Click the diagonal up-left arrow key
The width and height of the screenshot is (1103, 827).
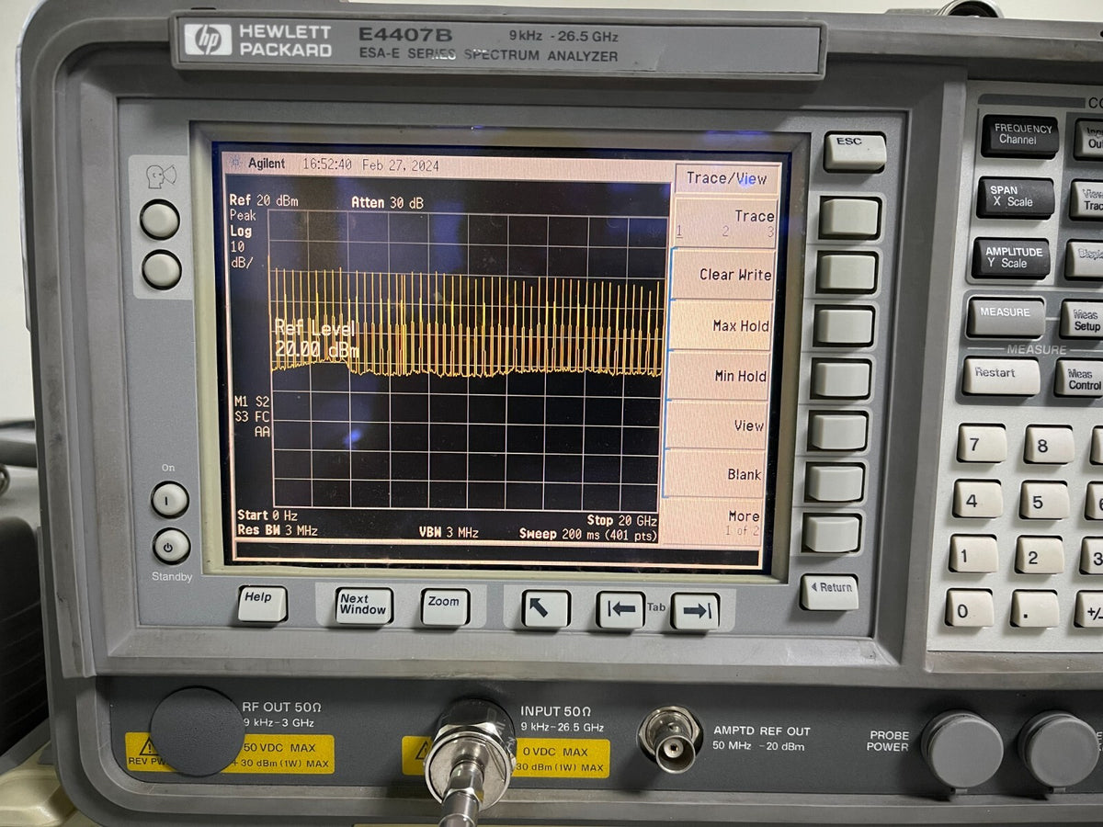coord(546,609)
